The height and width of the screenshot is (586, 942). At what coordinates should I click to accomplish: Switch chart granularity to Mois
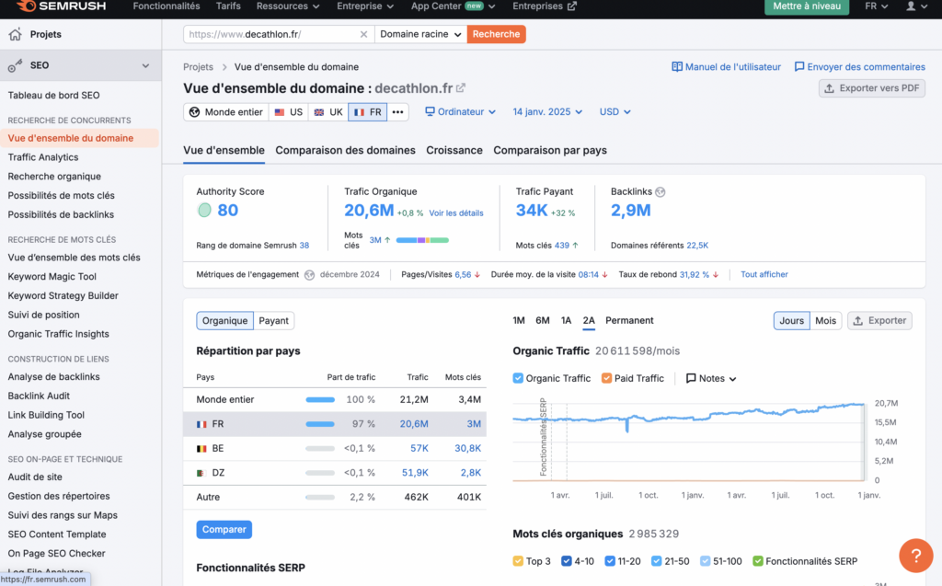[x=825, y=320]
